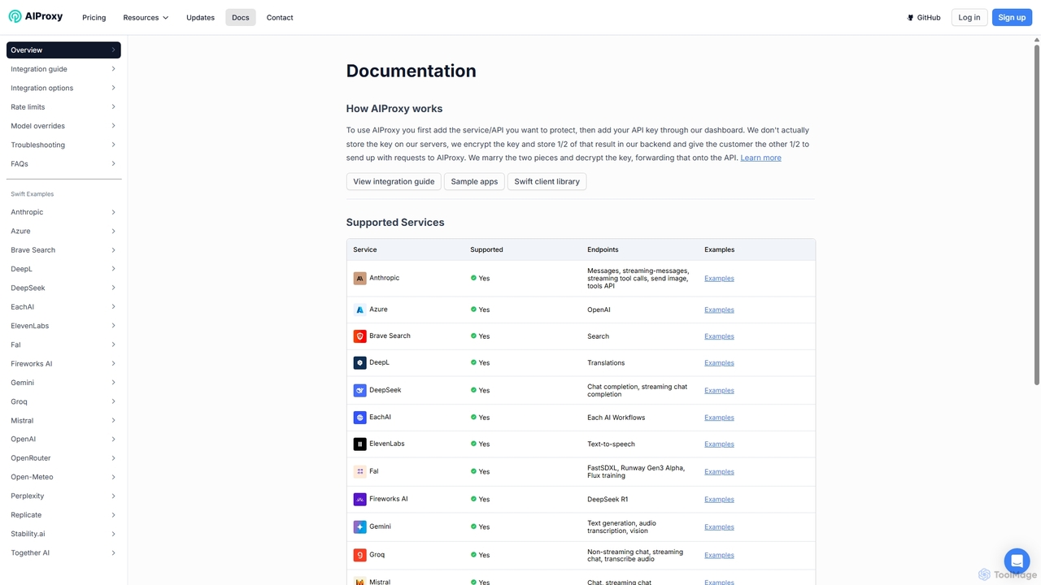1041x585 pixels.
Task: Expand the Perplexity Swift examples section
Action: (63, 496)
